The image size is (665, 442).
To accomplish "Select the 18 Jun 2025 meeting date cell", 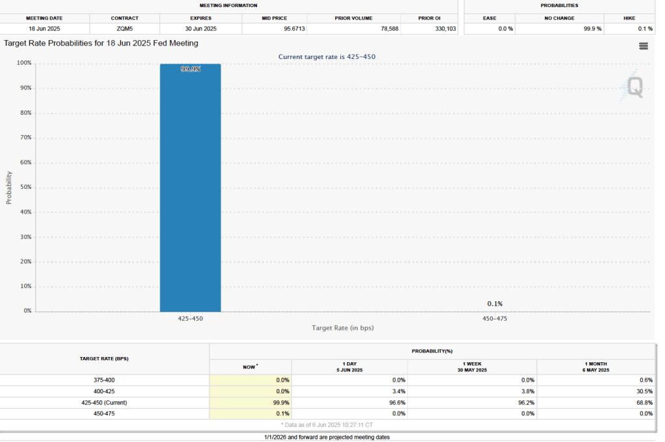I will pos(44,29).
